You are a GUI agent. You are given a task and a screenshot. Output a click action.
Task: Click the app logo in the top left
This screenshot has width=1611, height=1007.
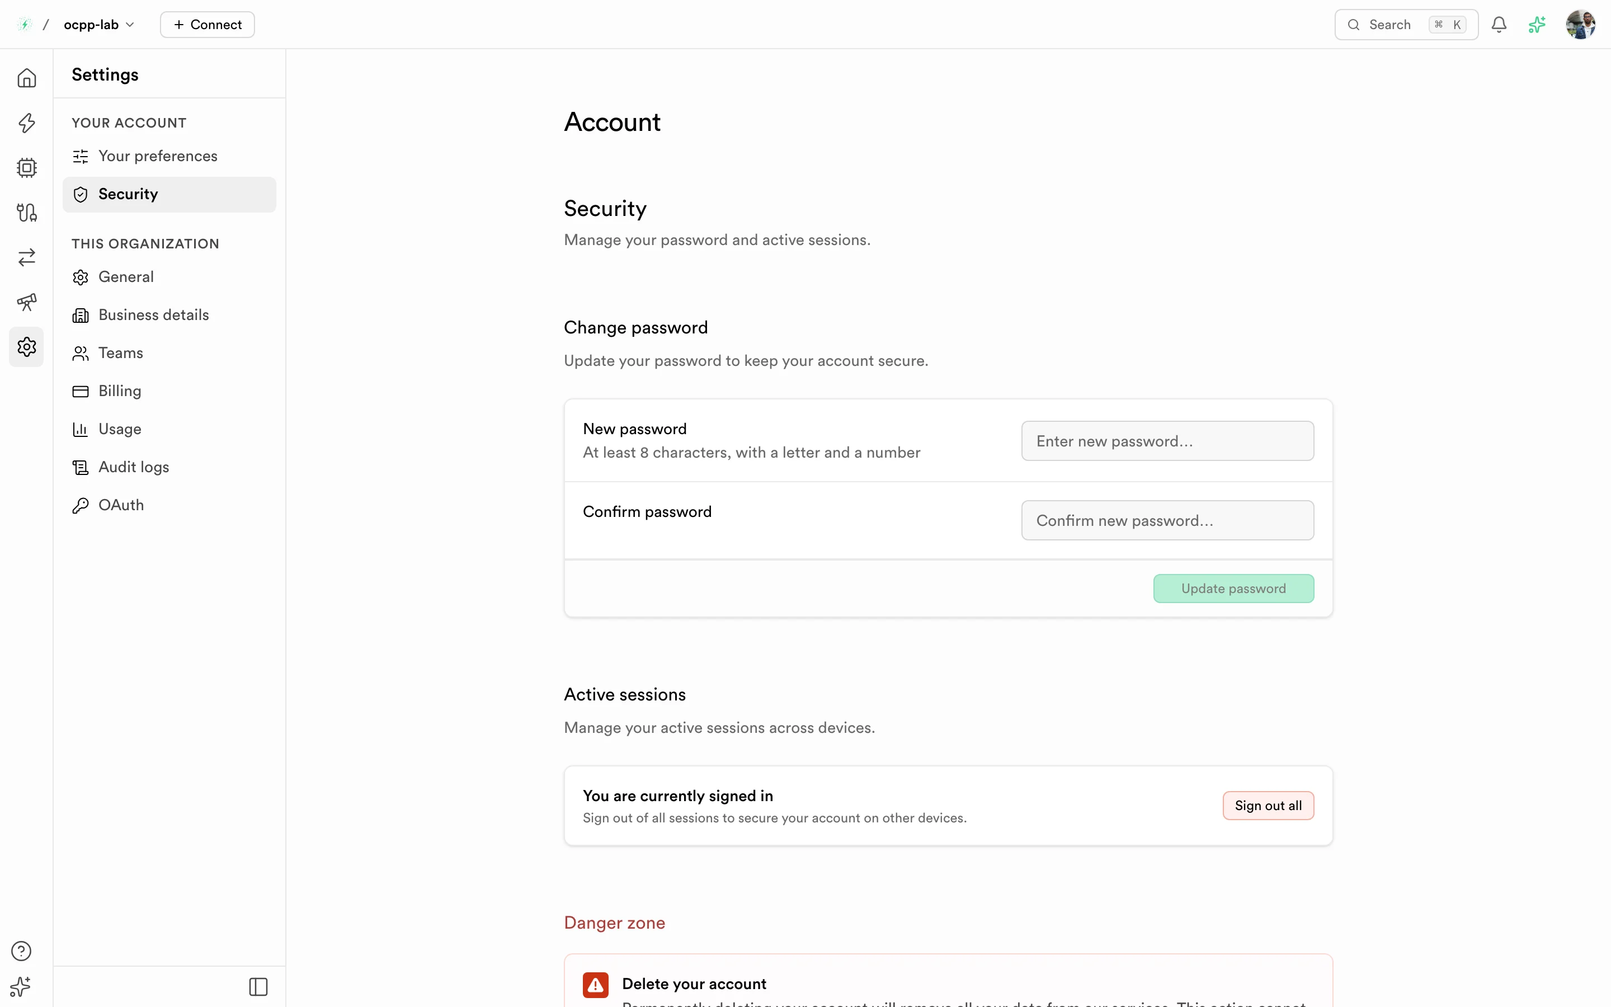[25, 25]
